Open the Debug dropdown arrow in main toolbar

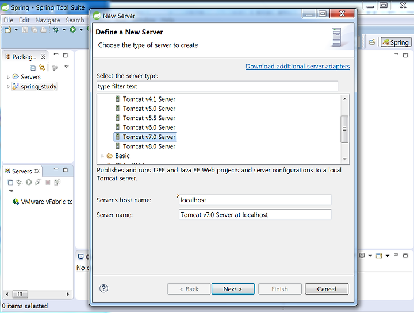click(64, 30)
